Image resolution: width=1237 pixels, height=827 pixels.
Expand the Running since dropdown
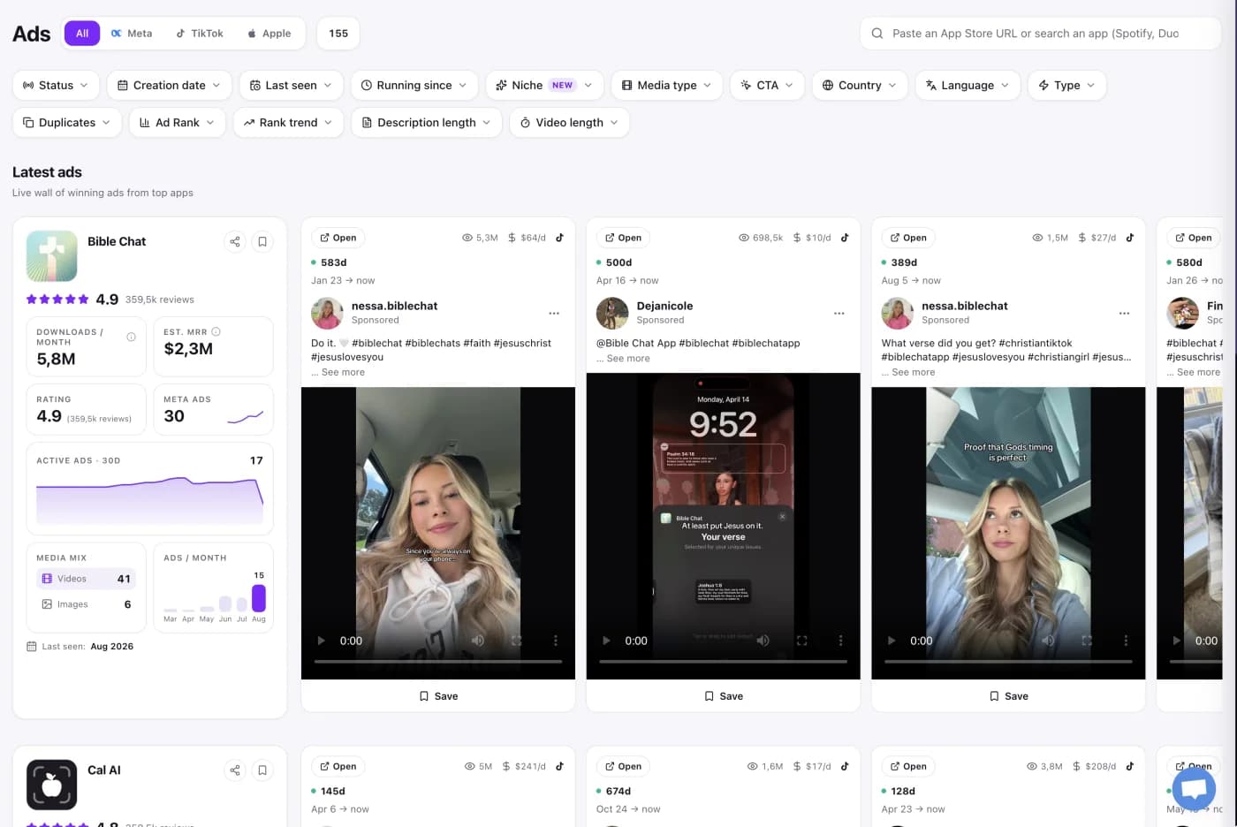click(414, 86)
